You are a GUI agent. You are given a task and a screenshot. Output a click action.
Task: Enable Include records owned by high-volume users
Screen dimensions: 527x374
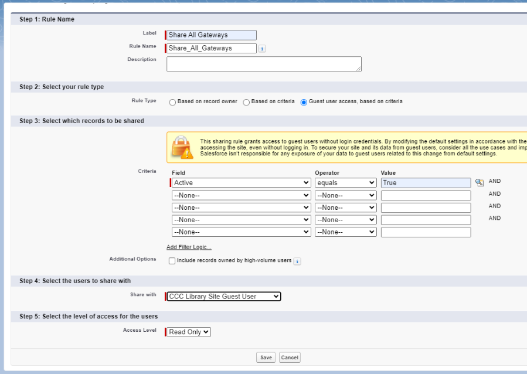tap(172, 261)
